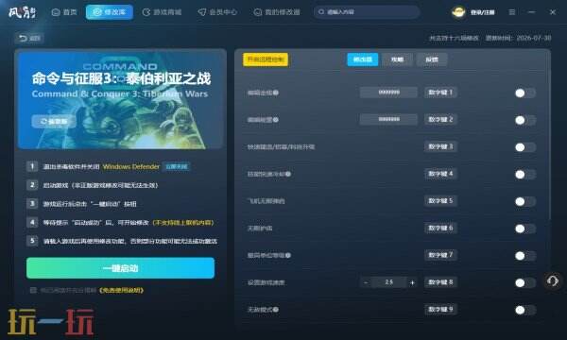Click the info icon next to the first cheat option
The height and width of the screenshot is (340, 567).
(x=276, y=93)
